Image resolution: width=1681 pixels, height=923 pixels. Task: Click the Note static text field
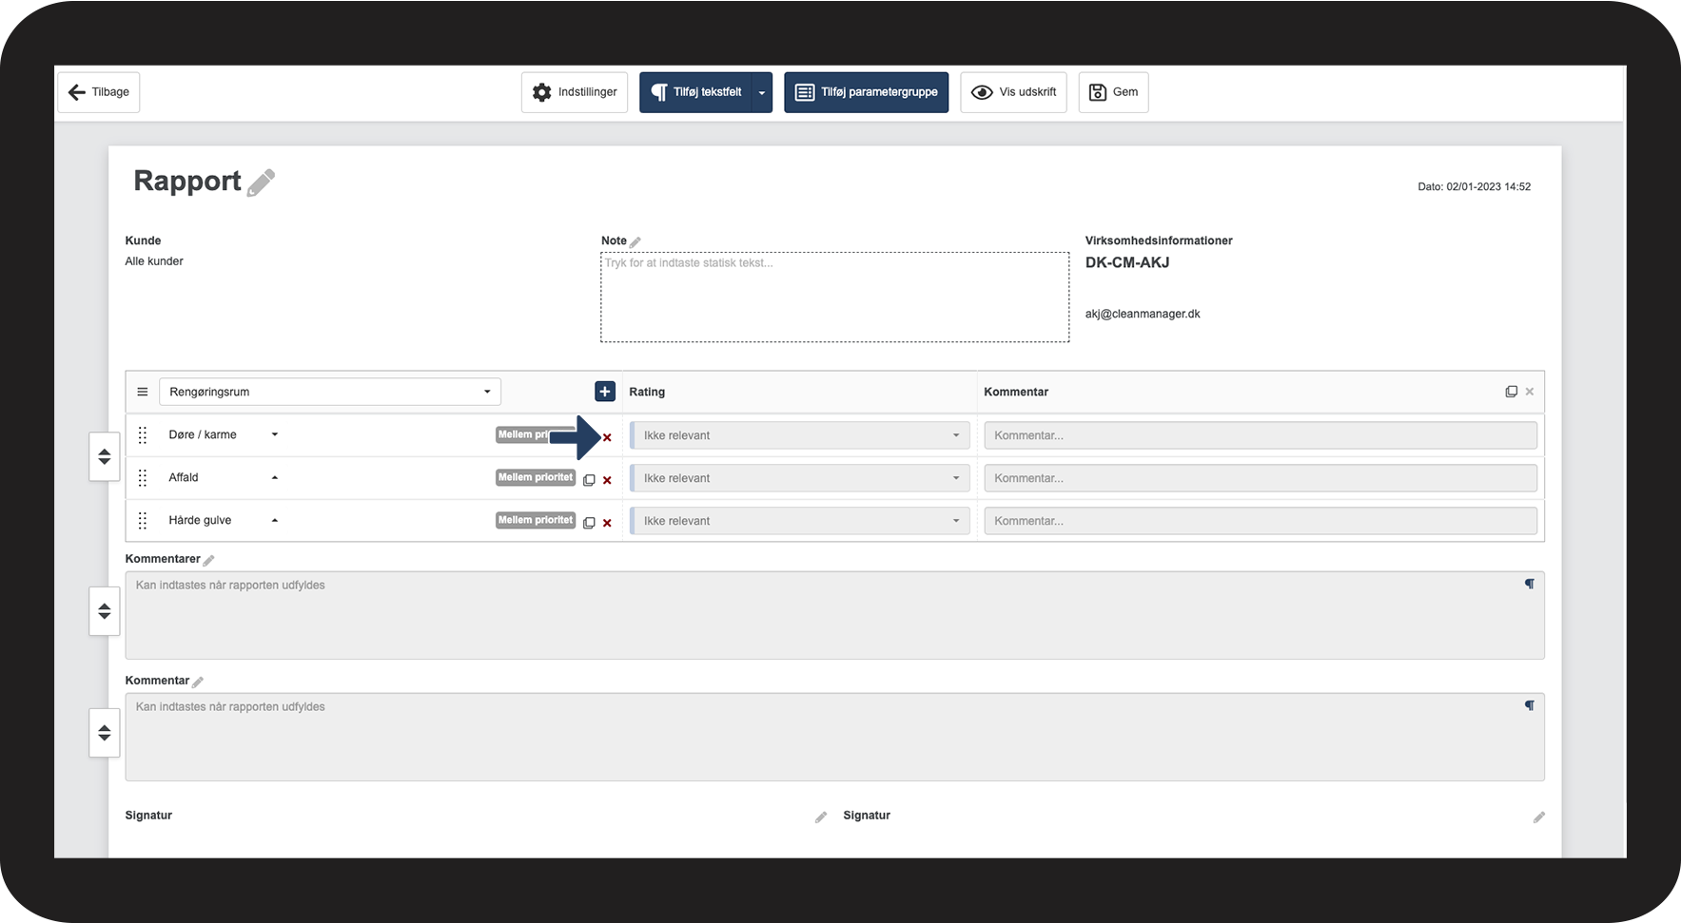point(834,297)
